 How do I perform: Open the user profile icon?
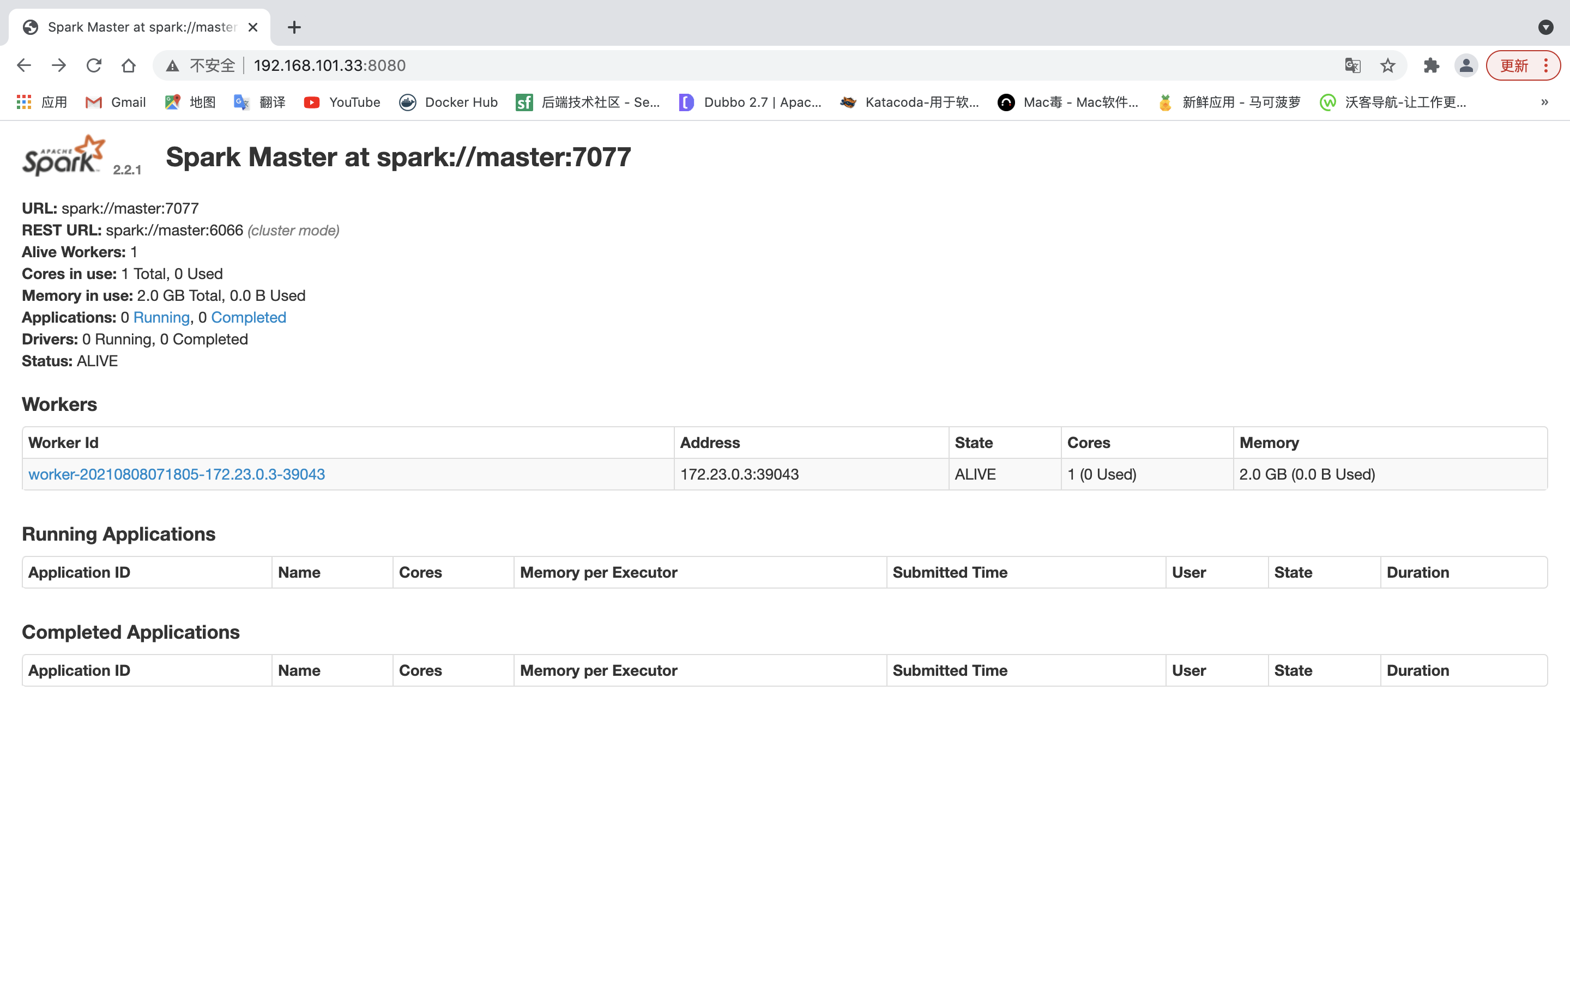tap(1465, 65)
